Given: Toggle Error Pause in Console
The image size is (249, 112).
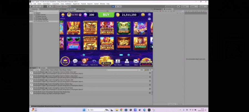Looking at the screenshot, I should click(63, 70).
